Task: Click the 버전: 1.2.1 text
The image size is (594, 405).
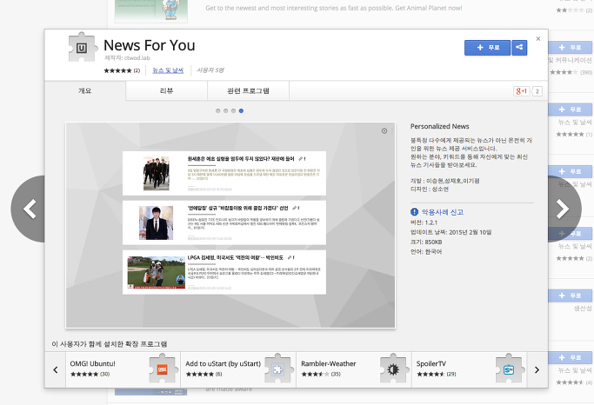Action: [424, 222]
